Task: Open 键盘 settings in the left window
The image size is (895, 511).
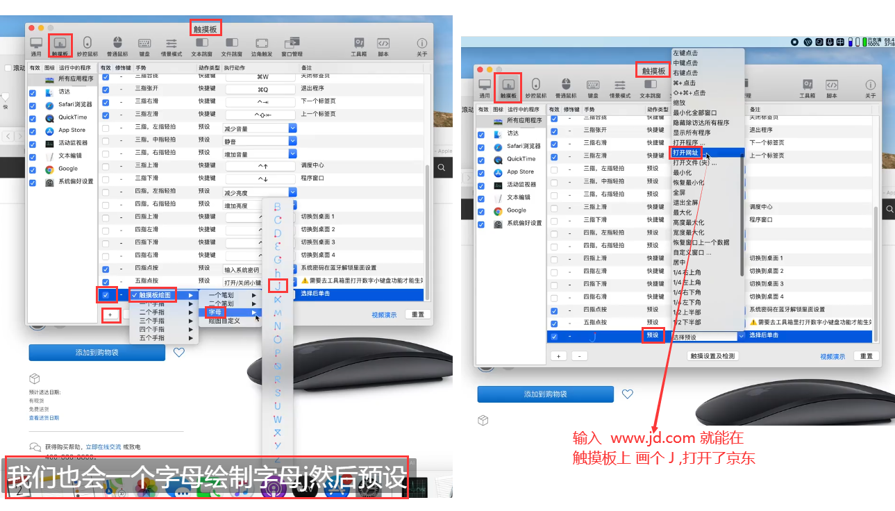Action: pos(144,47)
